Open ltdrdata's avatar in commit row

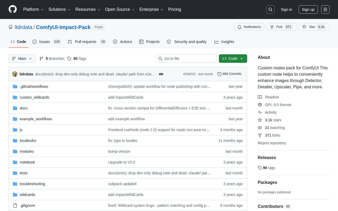pos(15,74)
